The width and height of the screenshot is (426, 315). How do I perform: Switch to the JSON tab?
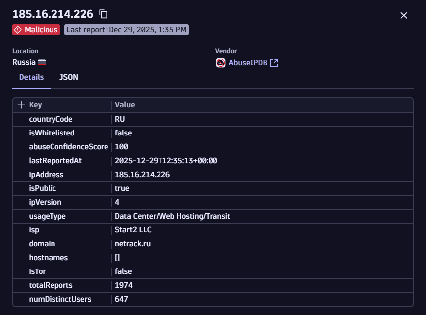click(x=69, y=77)
